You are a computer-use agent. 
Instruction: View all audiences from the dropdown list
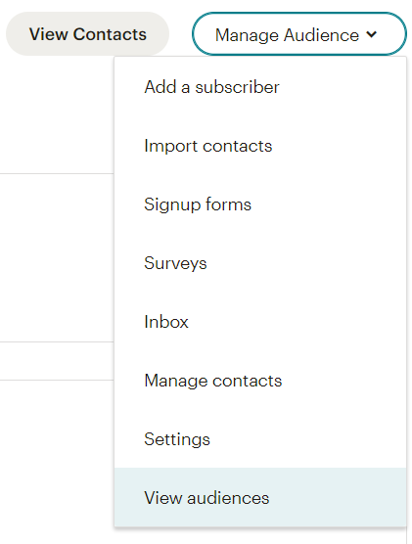[260, 497]
